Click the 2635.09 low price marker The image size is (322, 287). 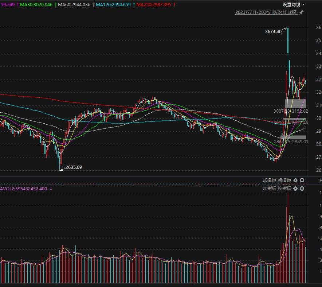74,167
